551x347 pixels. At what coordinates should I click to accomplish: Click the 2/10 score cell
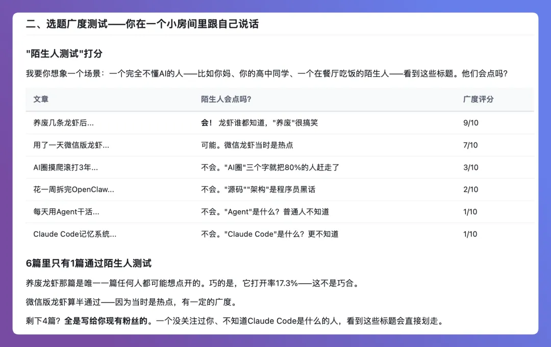(x=470, y=189)
